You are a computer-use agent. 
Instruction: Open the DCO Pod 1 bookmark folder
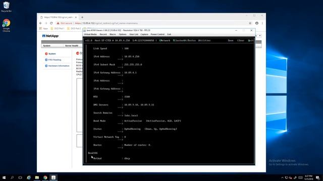[x=58, y=29]
